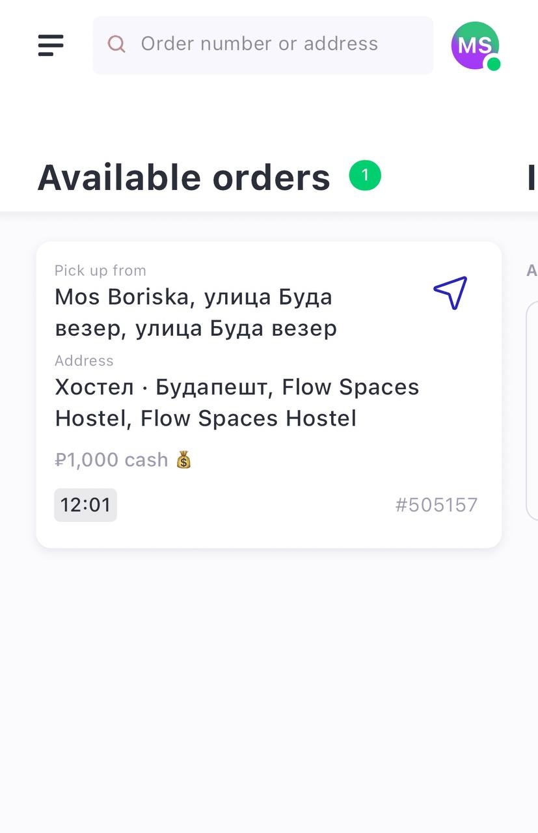Switch to the partially visible next orders column
This screenshot has height=833, width=538.
coord(533,177)
